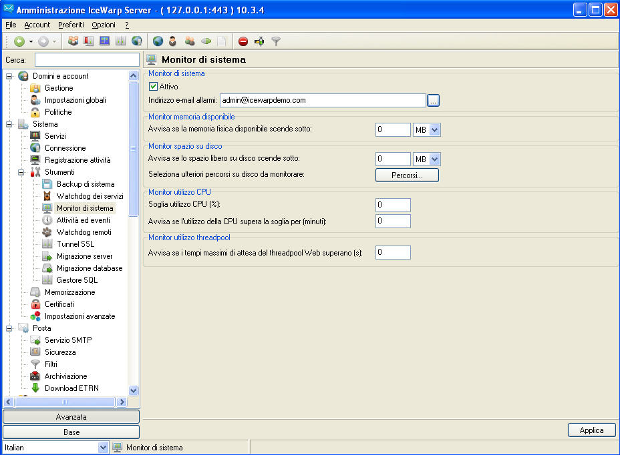Toggle the Attivo checkbox

(153, 87)
